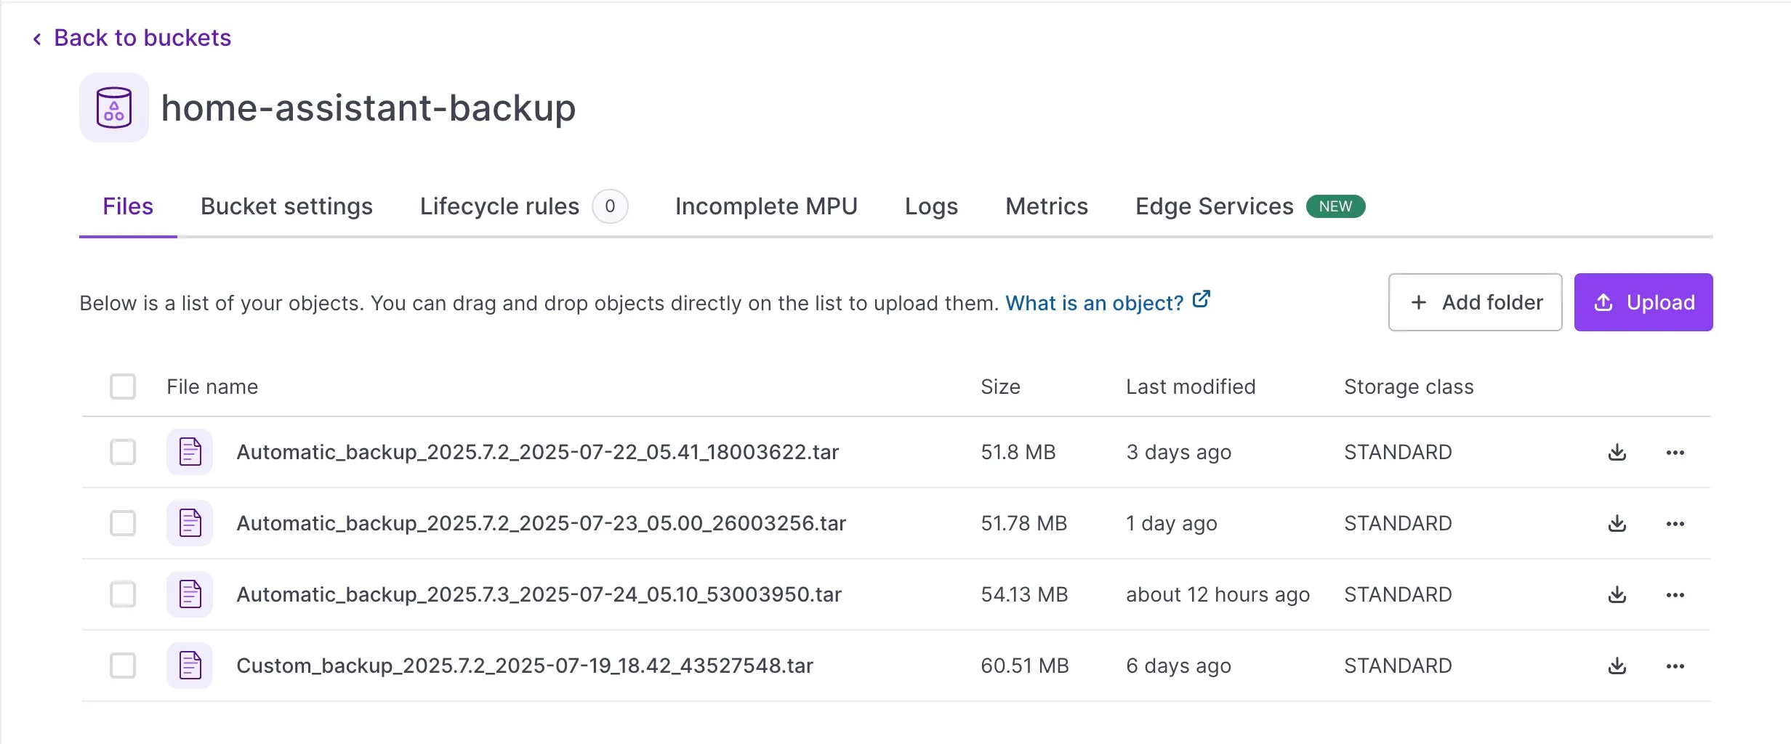Download the 2025-07-23 automatic backup file
Screen dimensions: 1791x744
click(x=1617, y=524)
